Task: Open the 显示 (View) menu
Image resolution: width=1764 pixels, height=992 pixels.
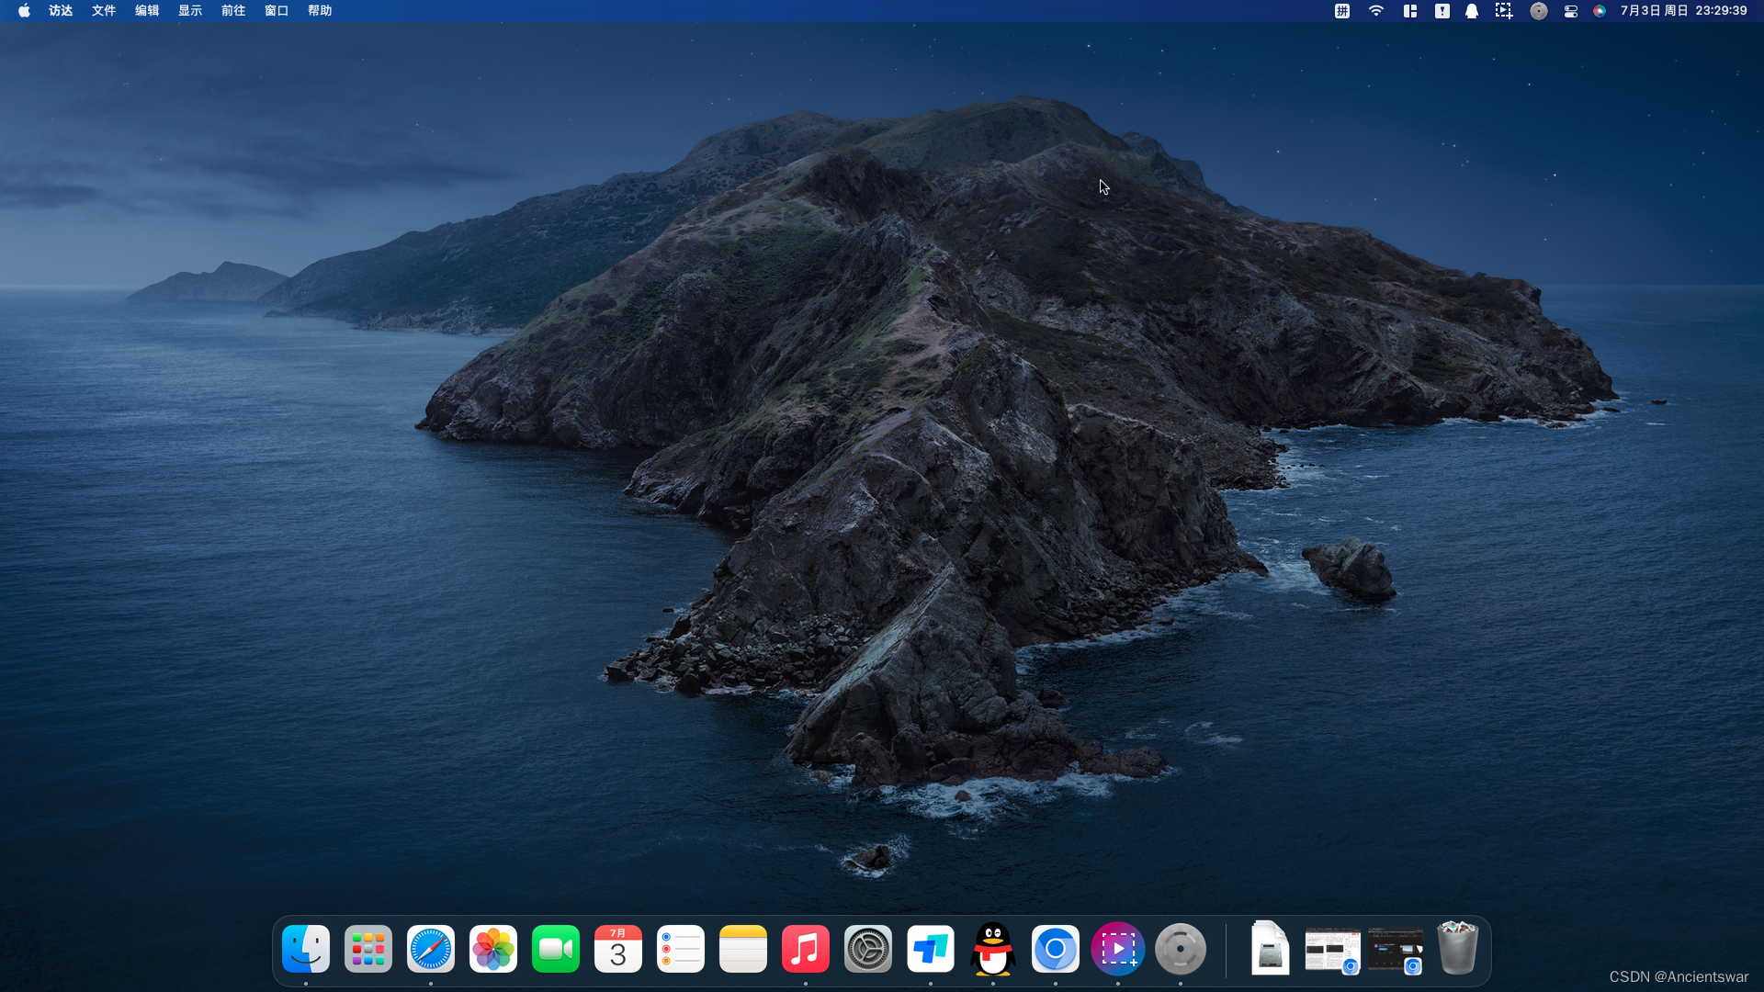Action: [190, 11]
